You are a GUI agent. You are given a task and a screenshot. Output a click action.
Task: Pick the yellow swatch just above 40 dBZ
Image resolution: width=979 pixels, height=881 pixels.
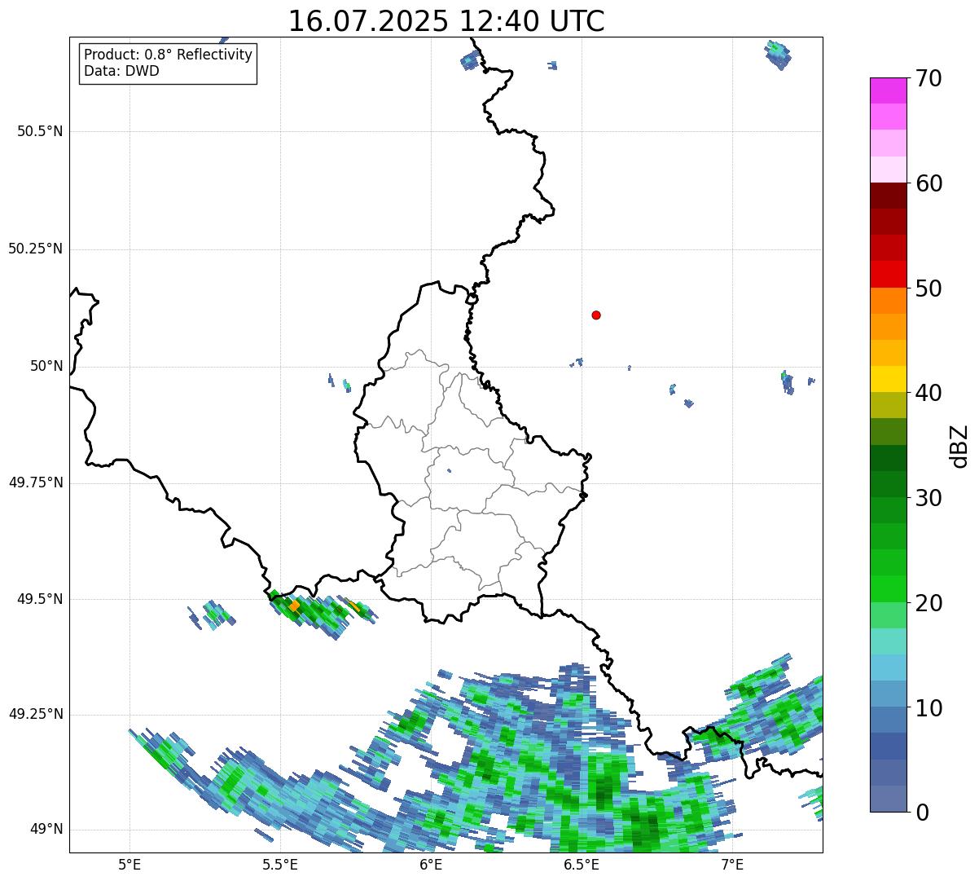[888, 379]
